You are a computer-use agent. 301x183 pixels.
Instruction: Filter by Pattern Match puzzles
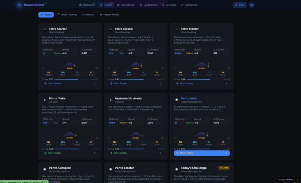click(x=109, y=15)
